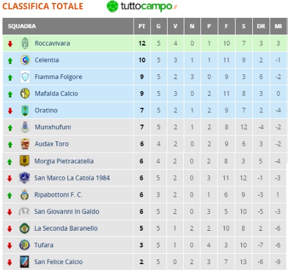Viewport: 288px width, 271px height.
Task: Click the MI column header
Action: [278, 26]
